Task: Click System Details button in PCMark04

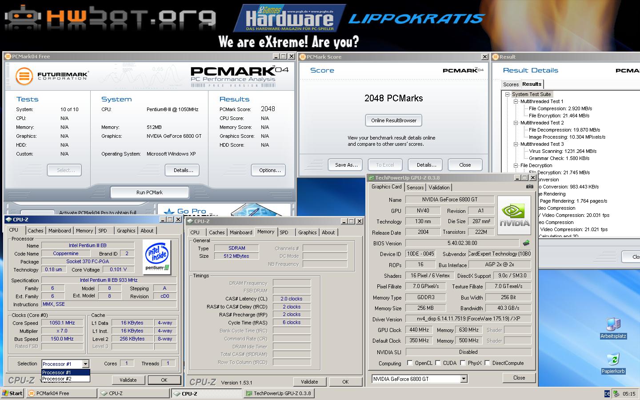Action: 182,170
